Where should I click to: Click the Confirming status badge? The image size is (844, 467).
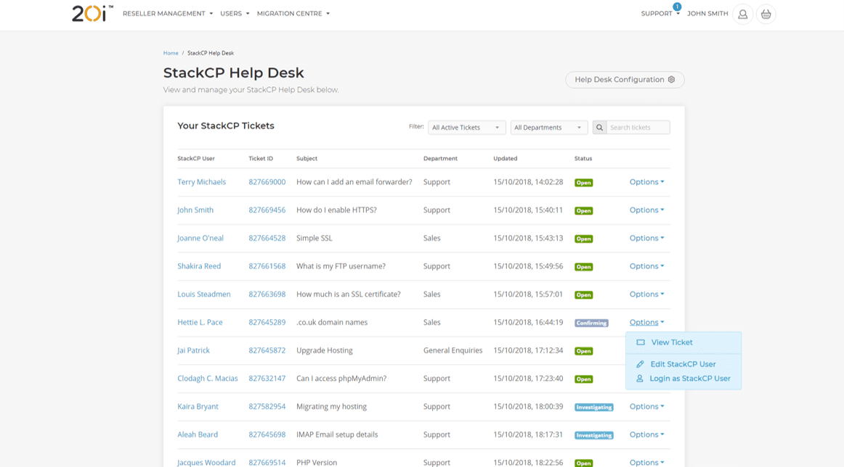(591, 323)
